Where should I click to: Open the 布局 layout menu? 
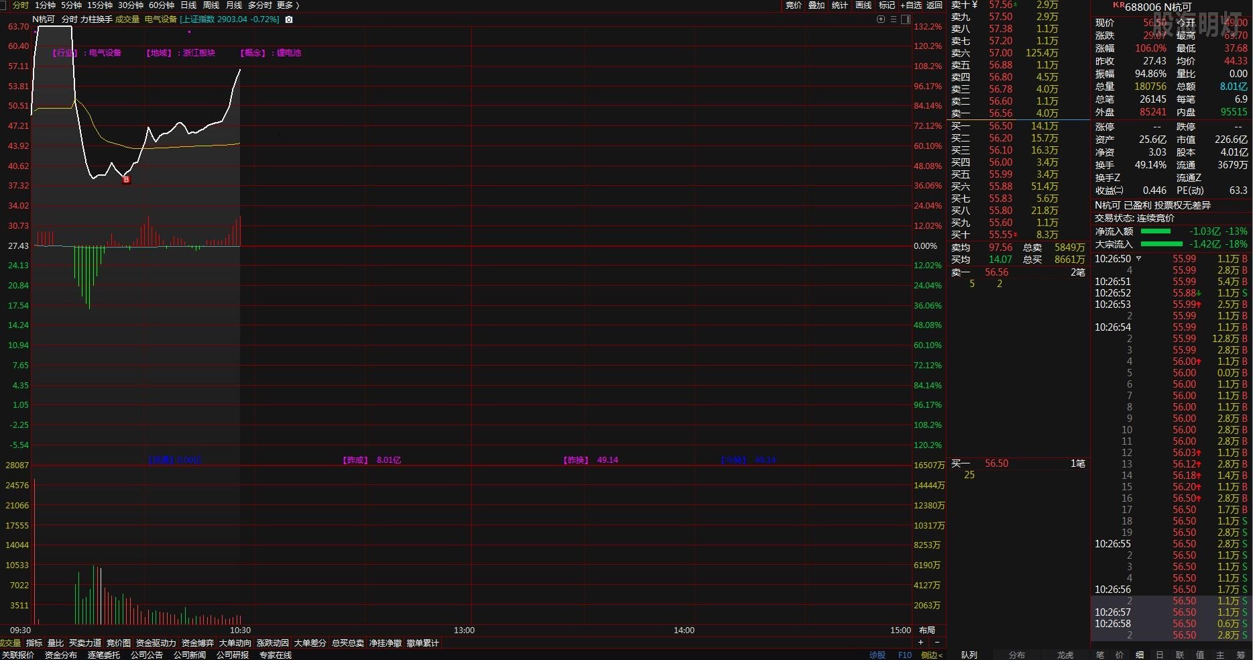(x=927, y=630)
